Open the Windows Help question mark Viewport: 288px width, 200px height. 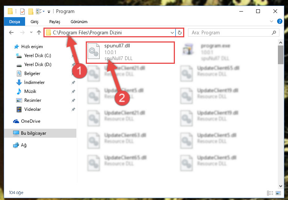[x=279, y=21]
